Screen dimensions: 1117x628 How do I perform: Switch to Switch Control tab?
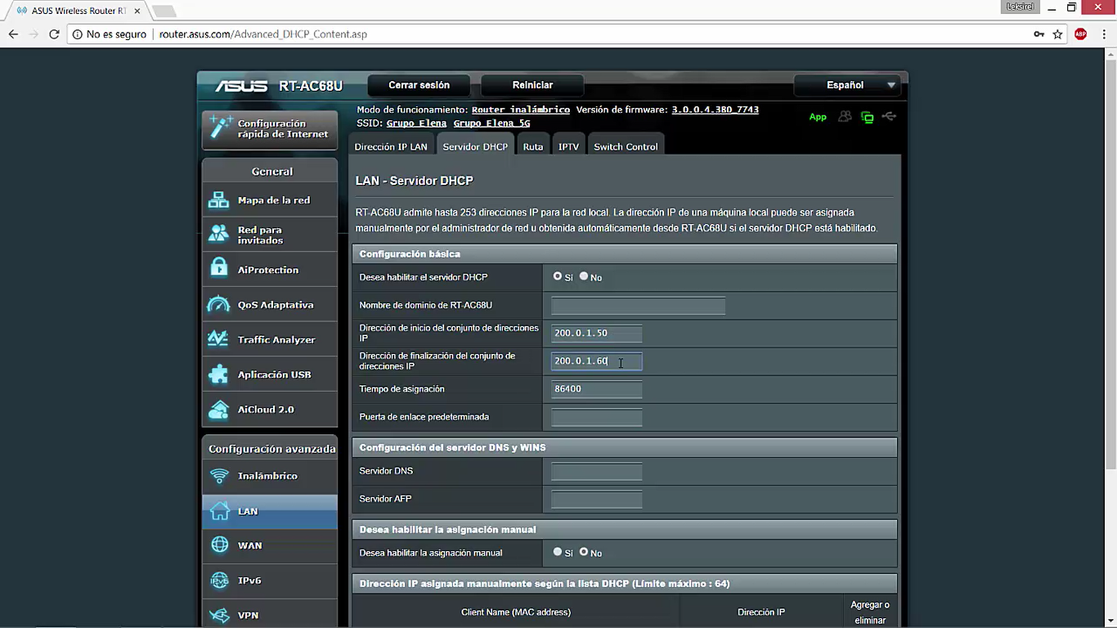[626, 146]
